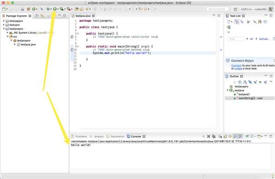
Task: Click the Activate... link in Task List
Action: pos(264,39)
